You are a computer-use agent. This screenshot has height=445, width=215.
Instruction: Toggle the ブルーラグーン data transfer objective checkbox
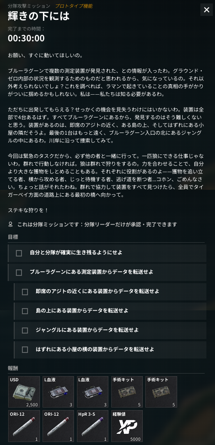click(19, 272)
